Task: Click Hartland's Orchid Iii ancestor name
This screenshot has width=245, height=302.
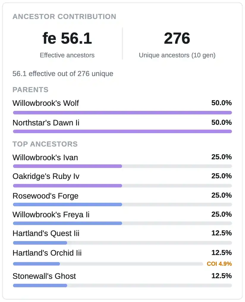Action: pyautogui.click(x=47, y=253)
